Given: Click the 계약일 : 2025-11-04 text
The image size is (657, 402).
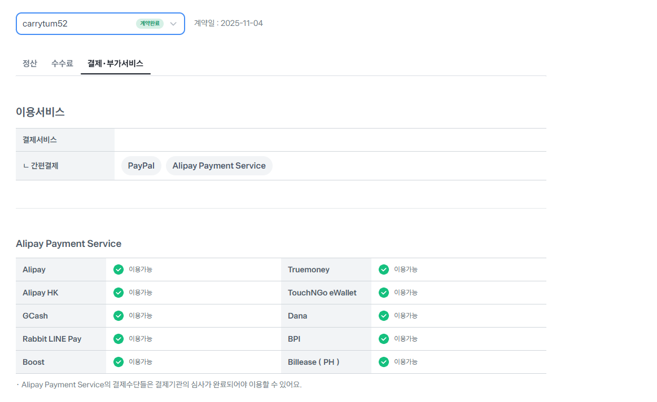Looking at the screenshot, I should click(x=229, y=23).
